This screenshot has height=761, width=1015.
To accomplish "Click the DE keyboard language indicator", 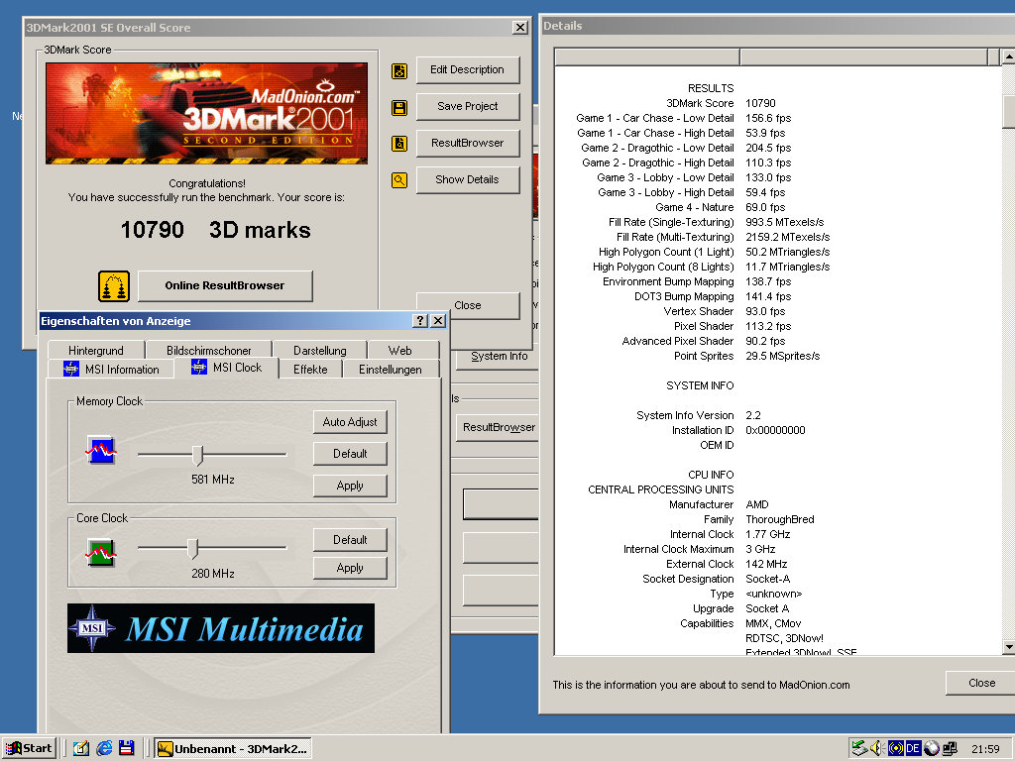I will tap(913, 748).
